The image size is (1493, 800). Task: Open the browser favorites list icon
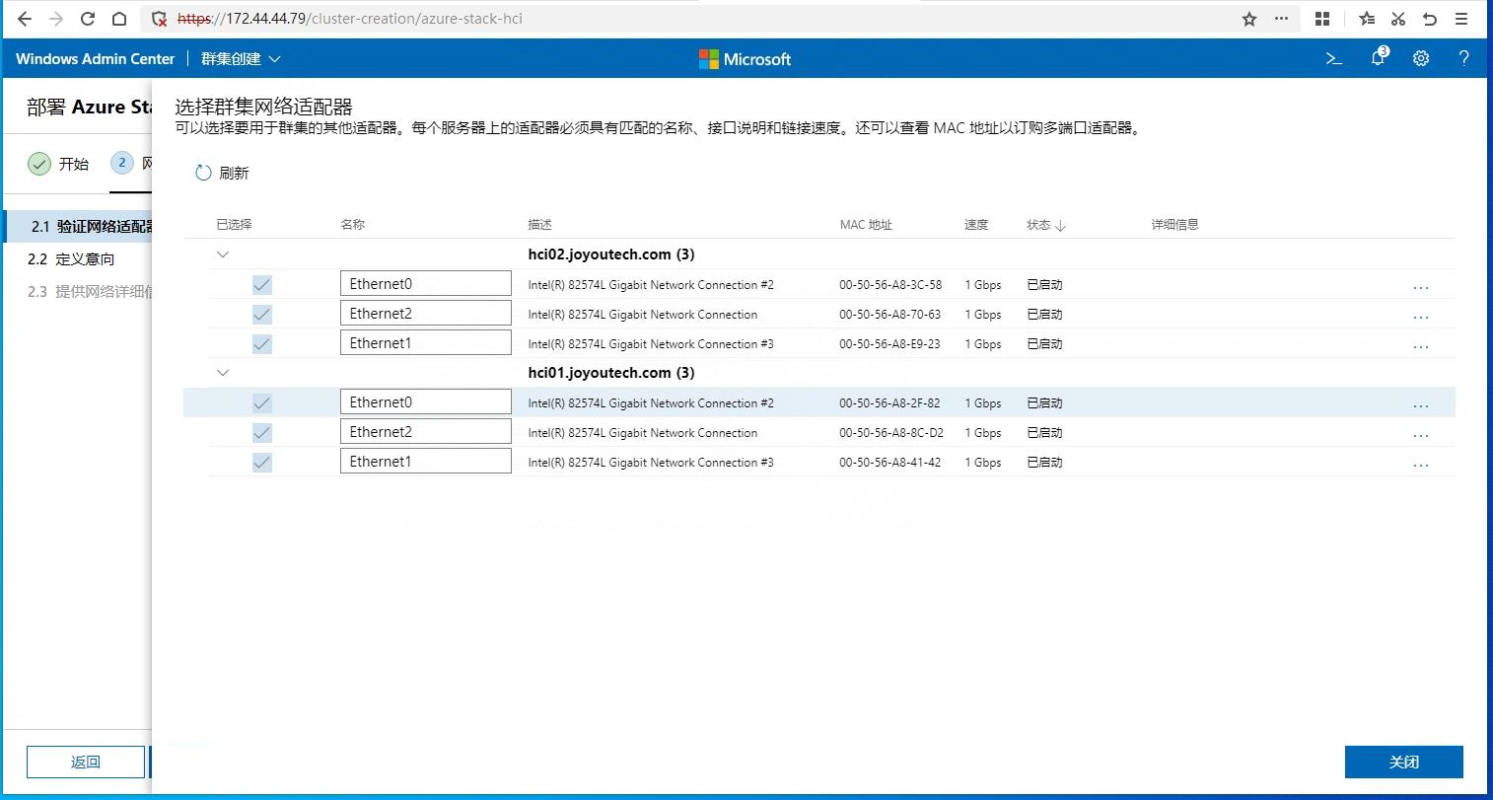point(1366,19)
